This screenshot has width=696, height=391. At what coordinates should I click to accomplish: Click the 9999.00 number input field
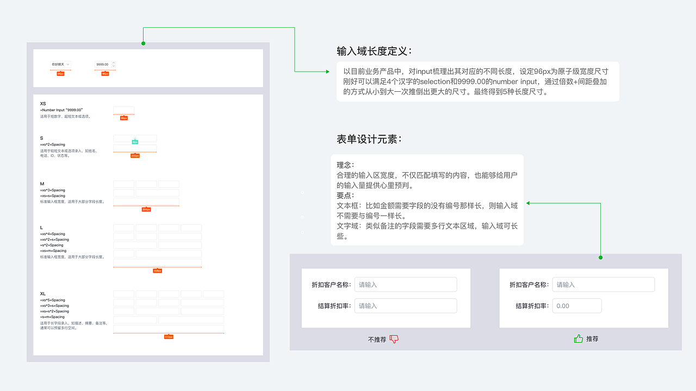coord(105,65)
